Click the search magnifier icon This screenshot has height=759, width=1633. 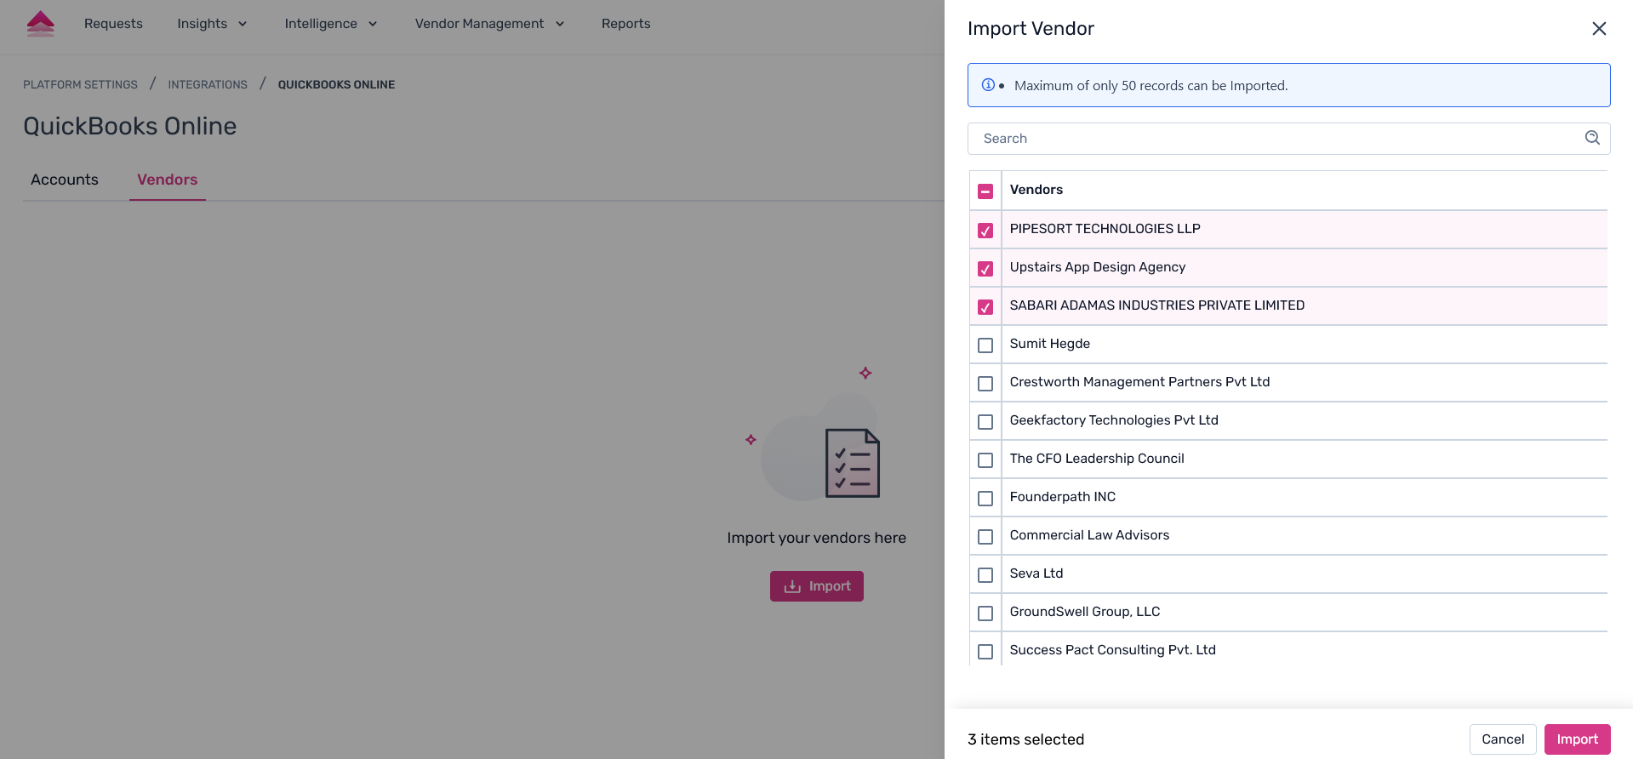coord(1592,138)
